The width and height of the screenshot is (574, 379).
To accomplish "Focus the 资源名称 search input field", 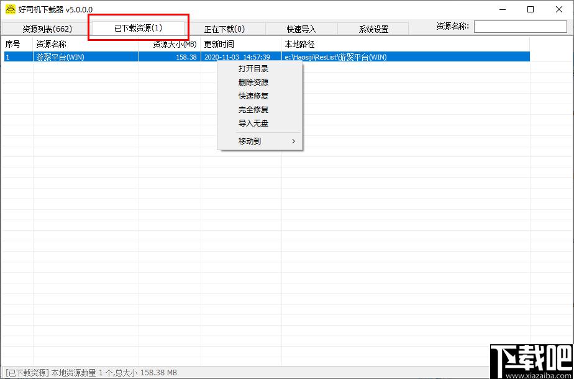I will point(520,26).
